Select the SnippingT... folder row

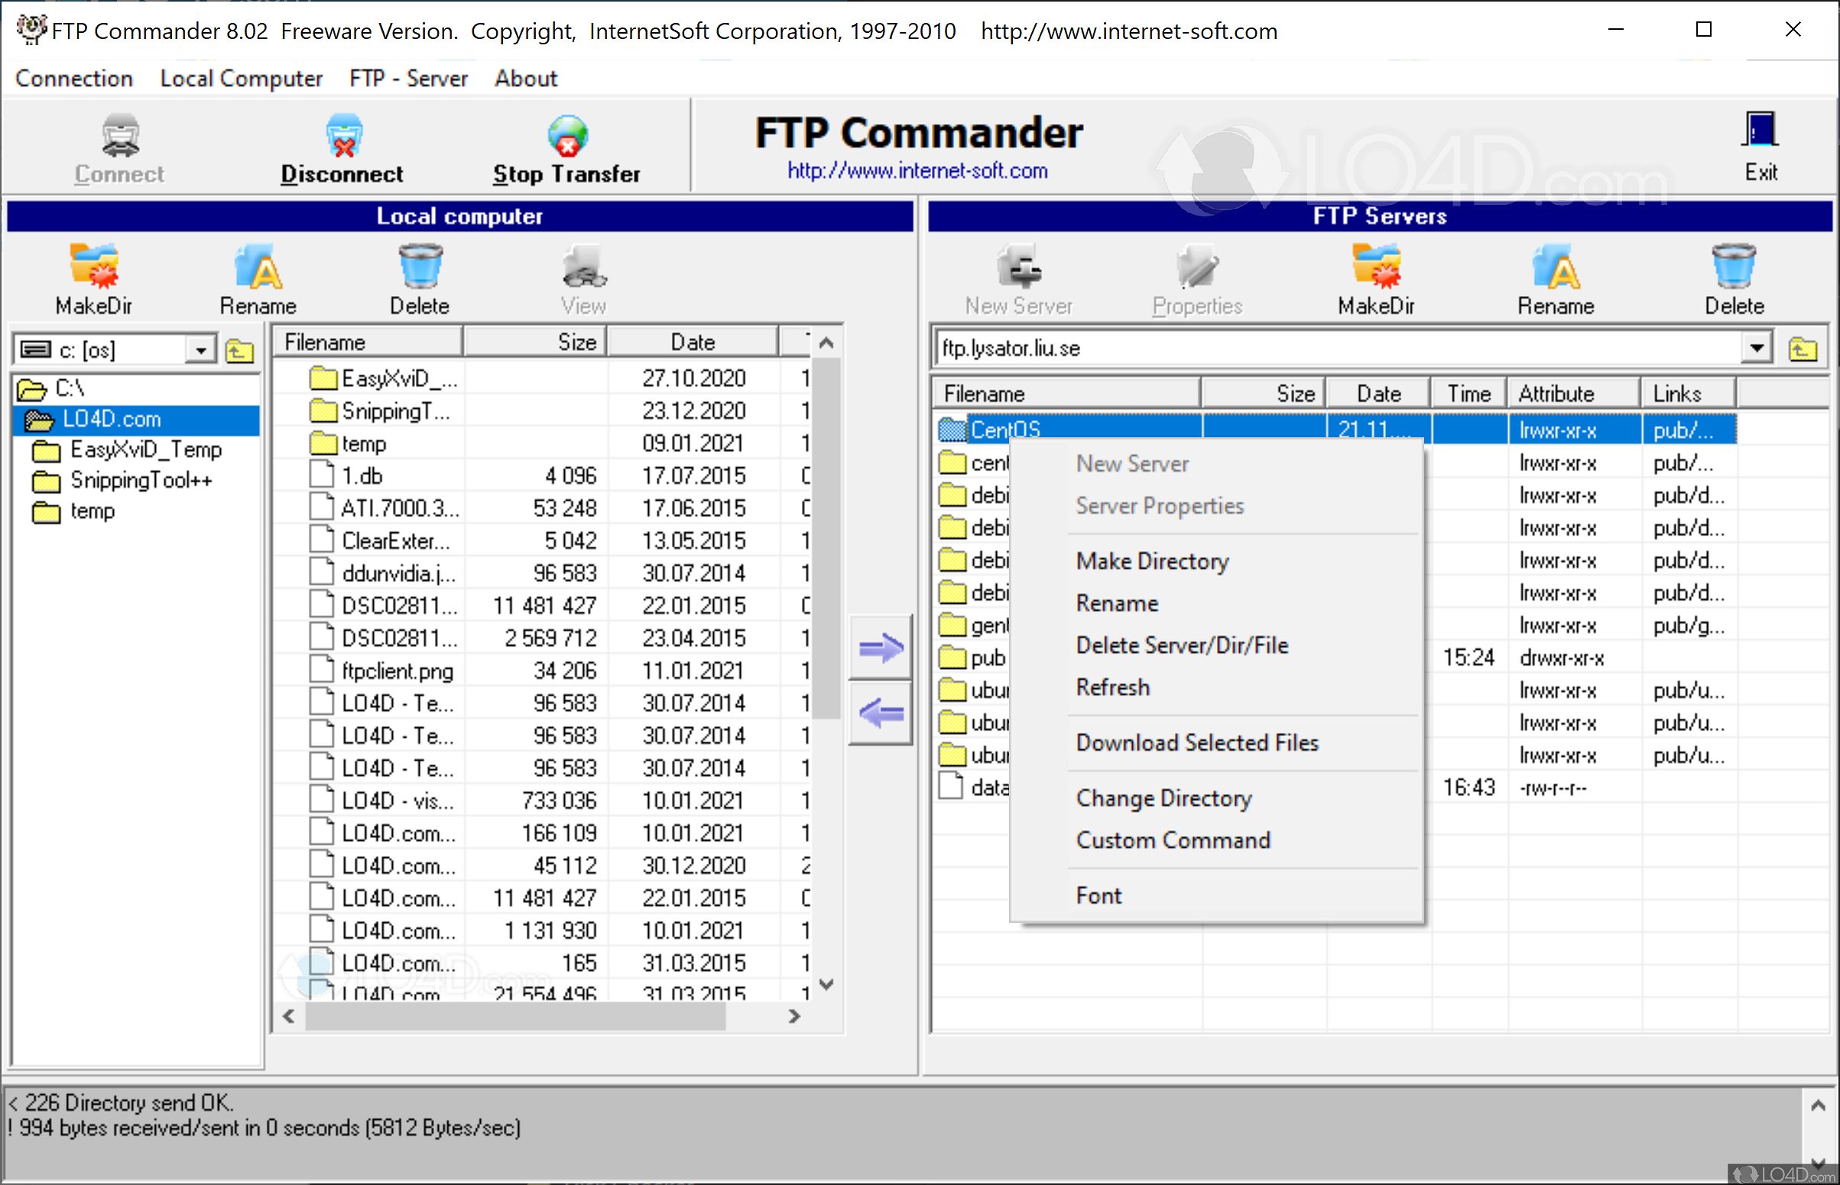pos(542,411)
